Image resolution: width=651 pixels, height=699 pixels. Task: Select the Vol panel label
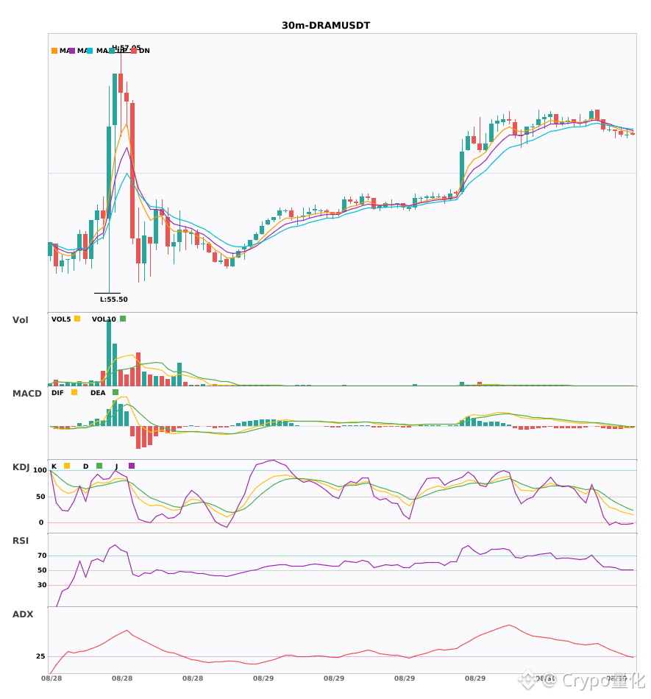click(20, 320)
